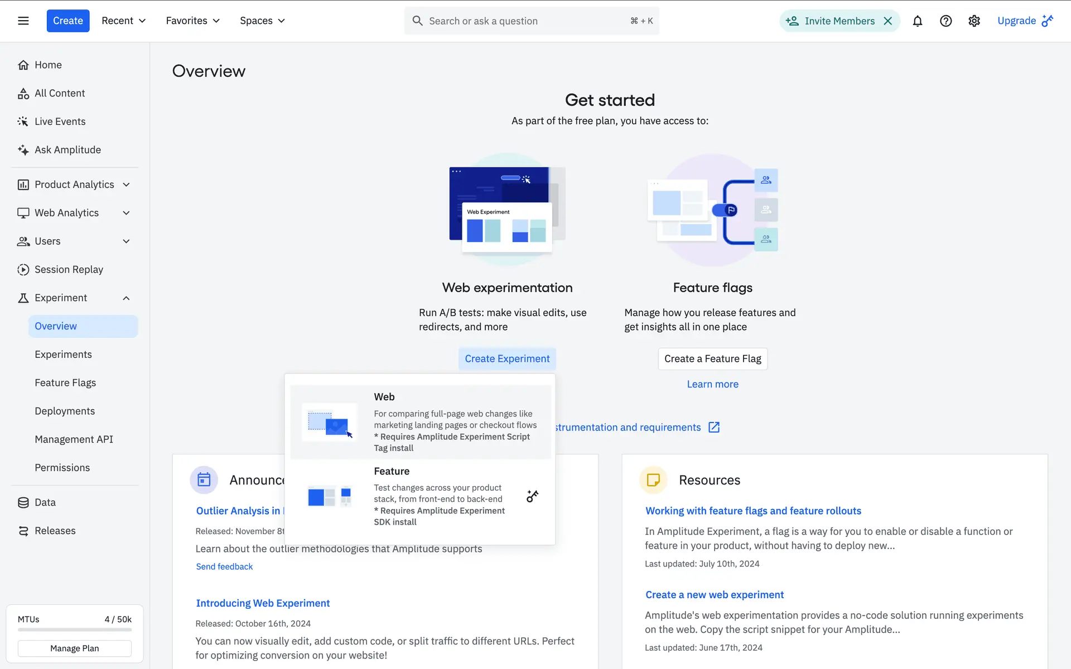Screen dimensions: 1071x669
Task: Open the Recent dropdown
Action: point(123,21)
